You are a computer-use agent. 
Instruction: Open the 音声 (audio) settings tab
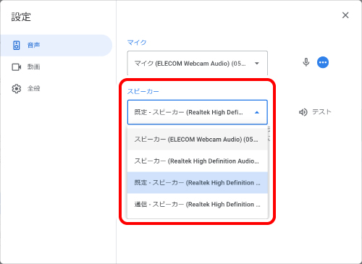[x=56, y=46]
